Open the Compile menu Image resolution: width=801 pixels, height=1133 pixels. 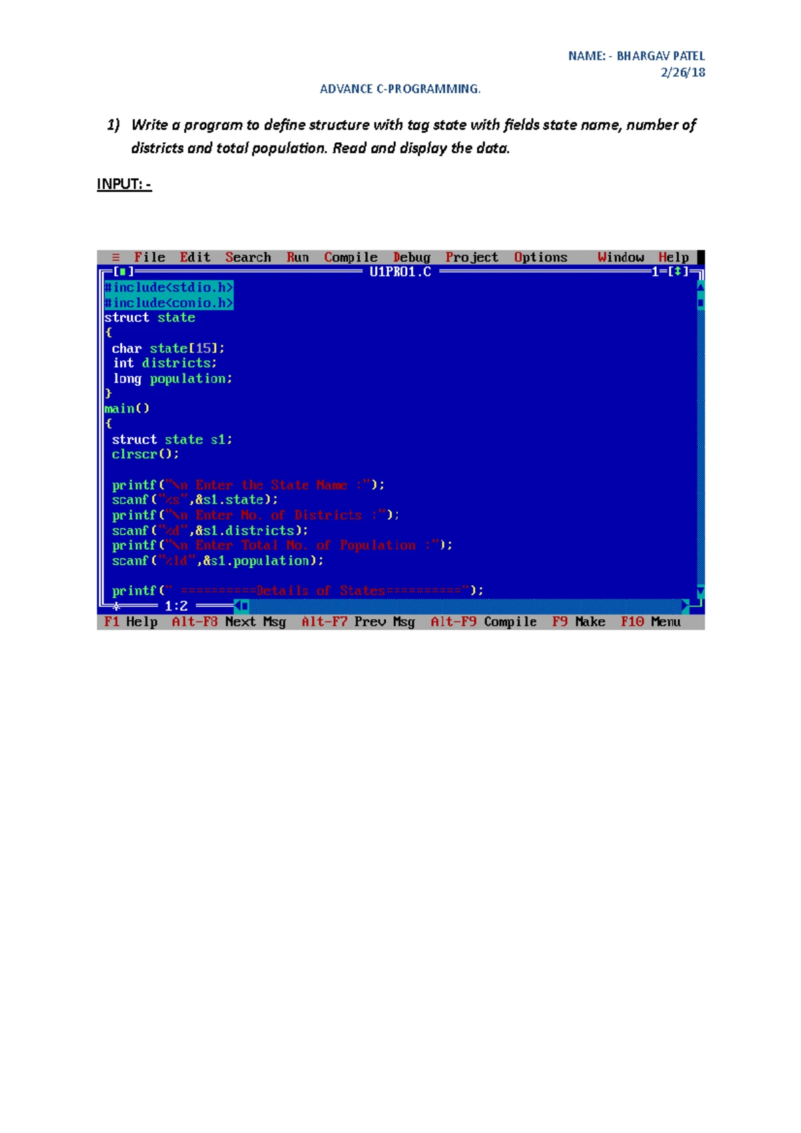pos(351,258)
